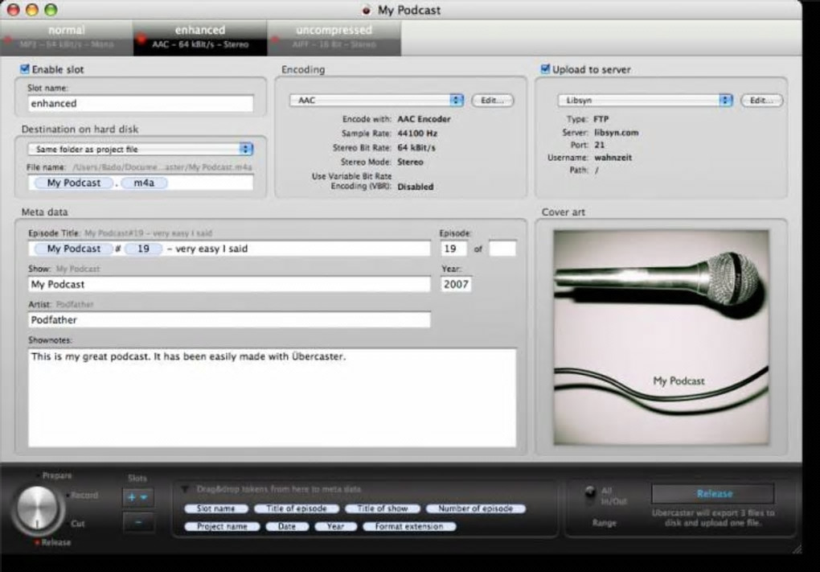The image size is (820, 572).
Task: Click the 19 token in Episode Title
Action: click(x=143, y=249)
